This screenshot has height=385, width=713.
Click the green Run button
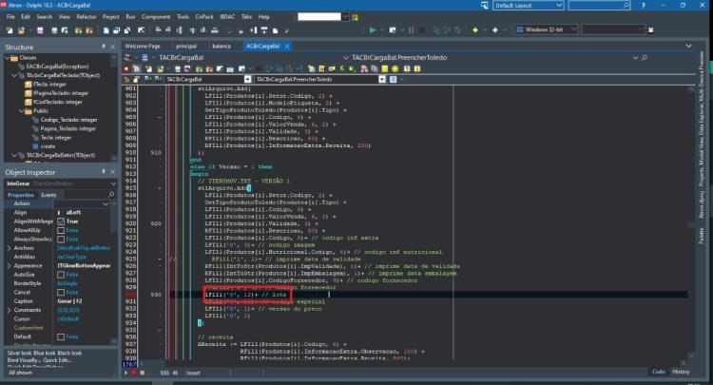coord(373,30)
